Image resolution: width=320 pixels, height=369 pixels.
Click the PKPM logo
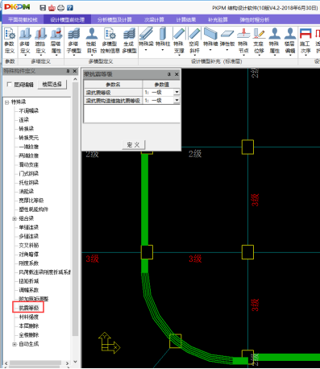coord(17,7)
